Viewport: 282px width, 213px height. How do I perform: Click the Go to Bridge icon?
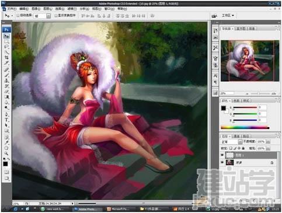pos(214,16)
